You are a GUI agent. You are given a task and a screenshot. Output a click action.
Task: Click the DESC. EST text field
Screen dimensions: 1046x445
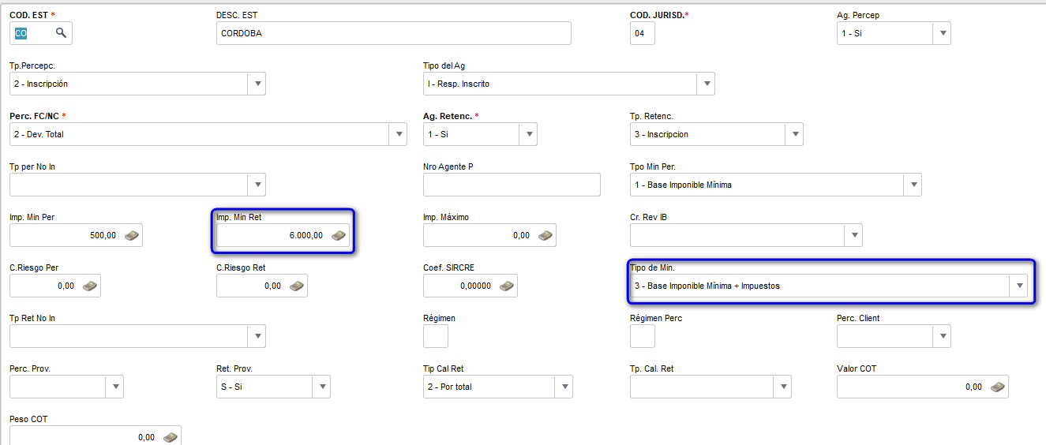pos(394,33)
